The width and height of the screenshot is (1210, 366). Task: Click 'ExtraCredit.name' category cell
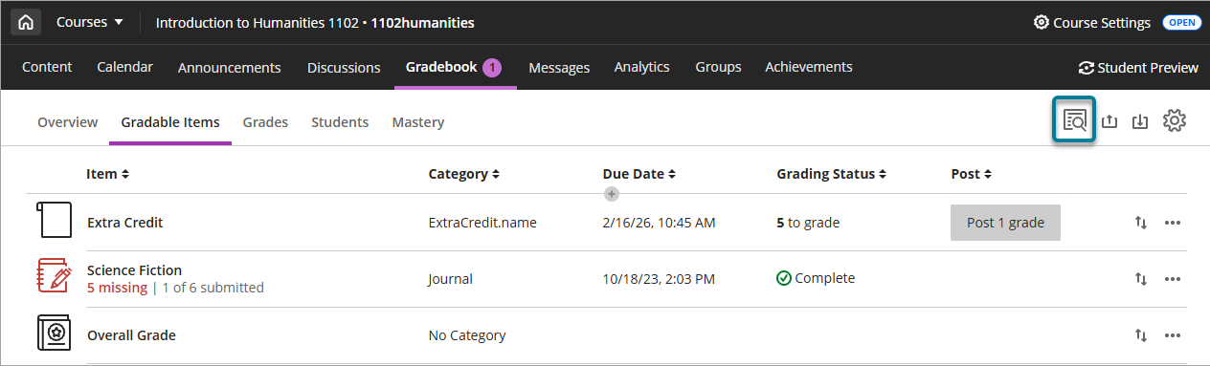(x=482, y=223)
